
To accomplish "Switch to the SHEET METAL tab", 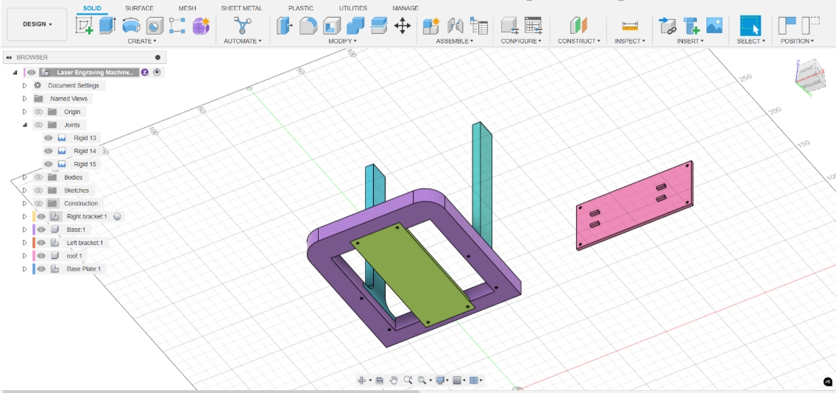I will pos(241,8).
